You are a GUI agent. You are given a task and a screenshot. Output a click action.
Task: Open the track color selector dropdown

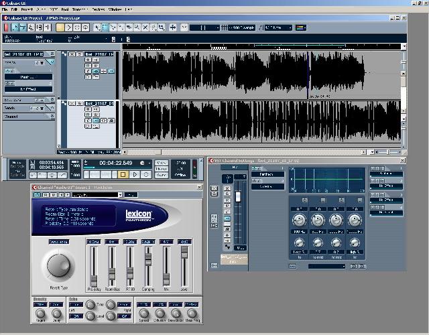(301, 27)
